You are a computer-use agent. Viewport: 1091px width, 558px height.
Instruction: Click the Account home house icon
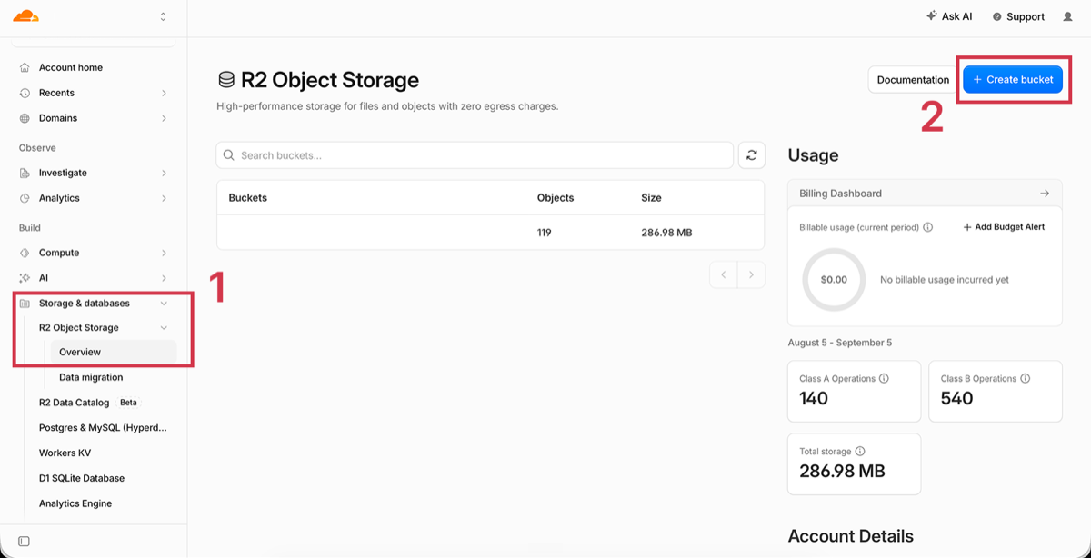click(25, 67)
